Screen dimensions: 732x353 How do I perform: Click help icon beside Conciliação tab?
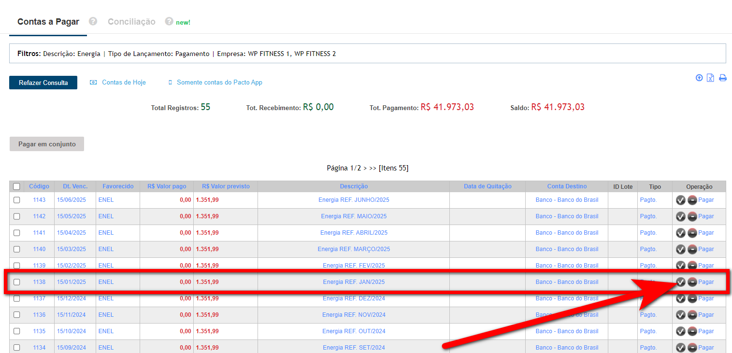169,21
